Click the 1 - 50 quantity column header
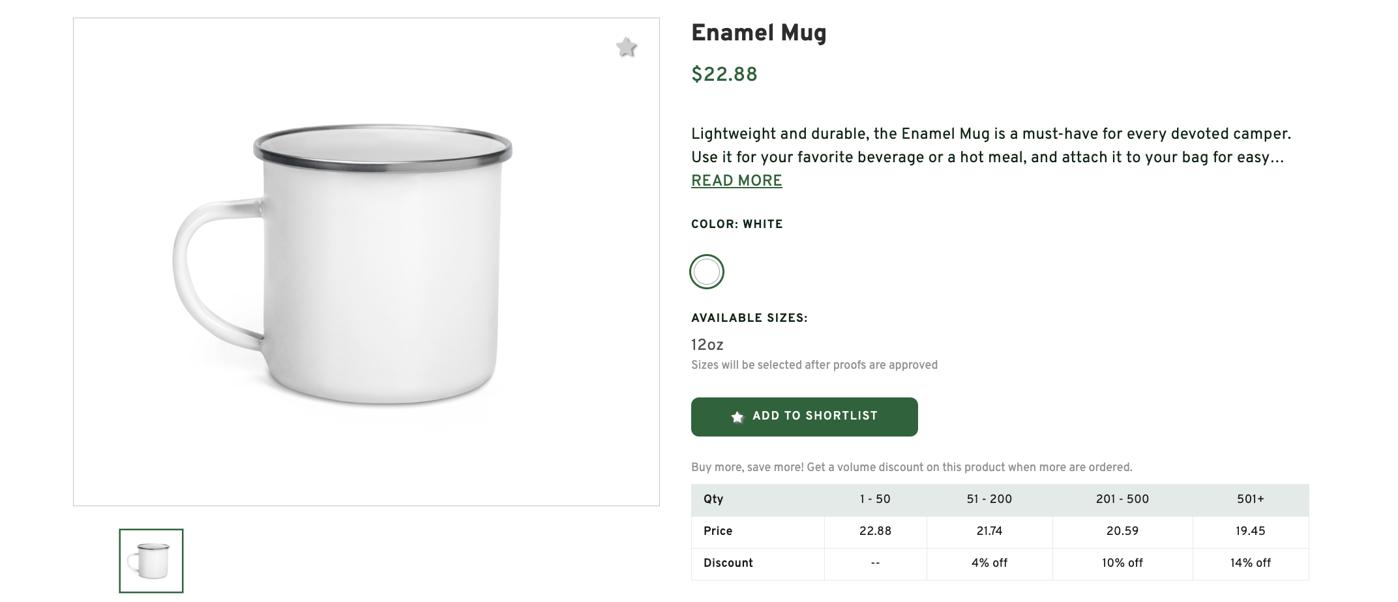This screenshot has height=602, width=1398. pyautogui.click(x=876, y=499)
